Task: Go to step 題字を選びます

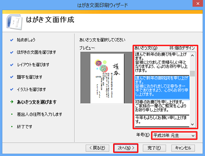Action: (30, 77)
